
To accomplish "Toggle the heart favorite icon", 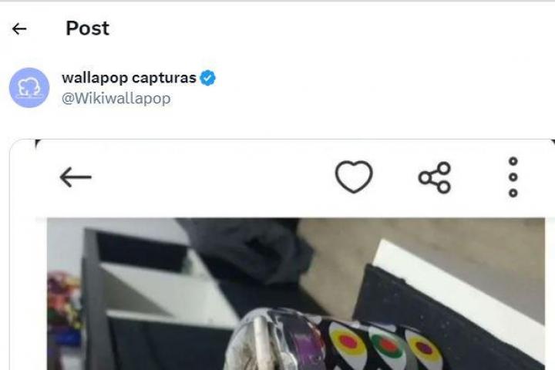I will 354,177.
